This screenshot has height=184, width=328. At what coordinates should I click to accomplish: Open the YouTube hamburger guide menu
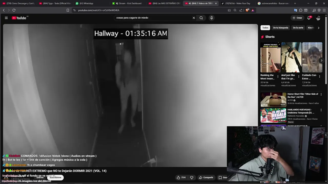click(x=6, y=18)
